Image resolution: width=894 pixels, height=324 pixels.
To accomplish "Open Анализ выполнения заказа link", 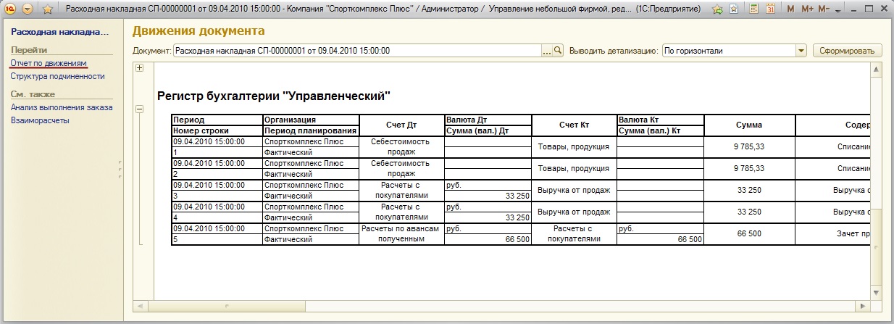I will point(62,107).
